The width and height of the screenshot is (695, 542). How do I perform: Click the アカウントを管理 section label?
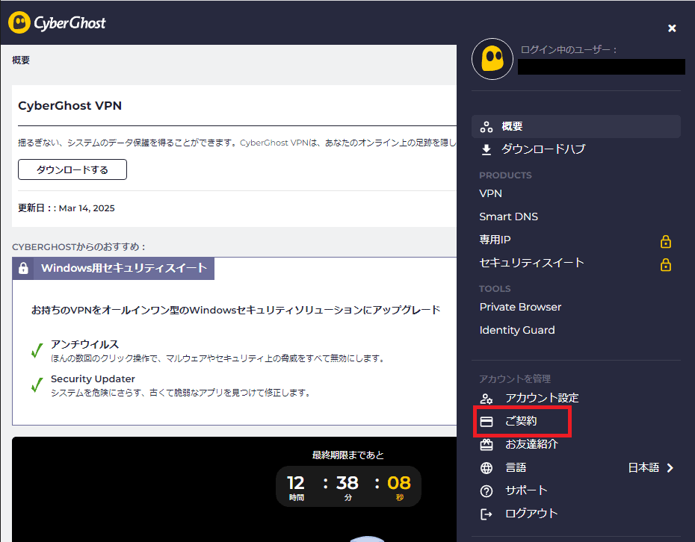[515, 379]
